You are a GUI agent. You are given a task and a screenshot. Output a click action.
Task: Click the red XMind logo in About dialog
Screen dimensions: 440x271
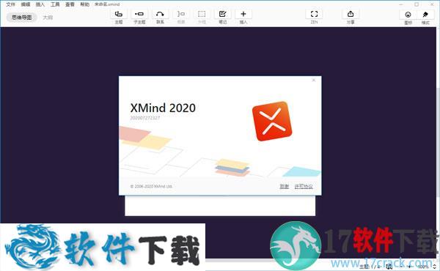[272, 122]
